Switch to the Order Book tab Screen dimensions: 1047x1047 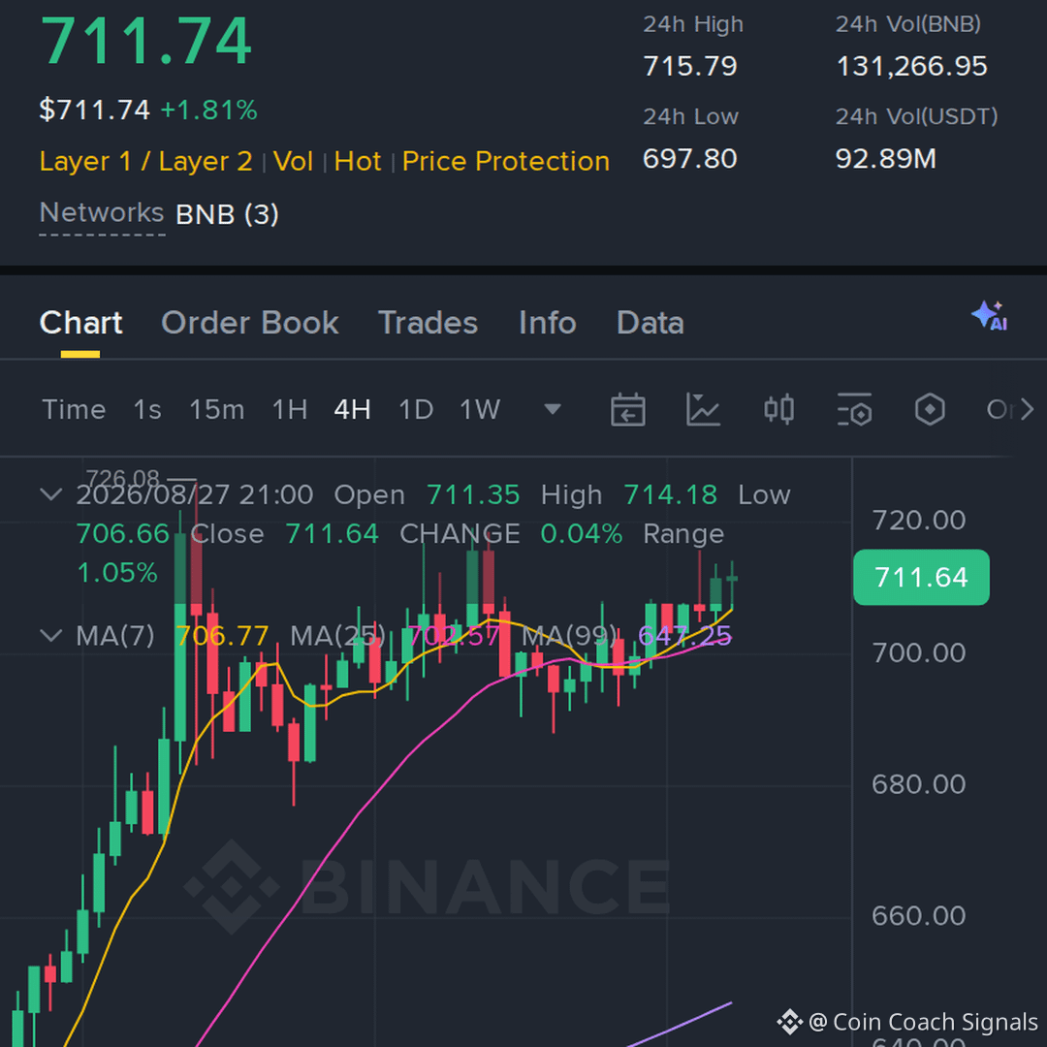pos(250,323)
